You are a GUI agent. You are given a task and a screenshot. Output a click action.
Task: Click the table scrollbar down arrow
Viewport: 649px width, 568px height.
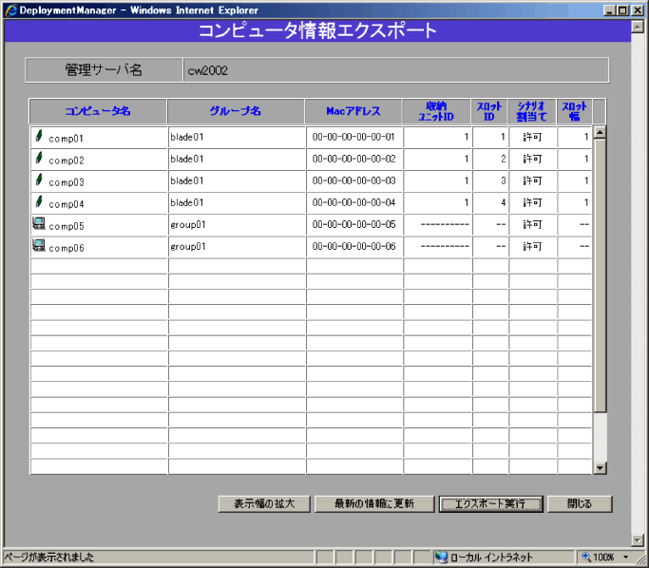600,468
